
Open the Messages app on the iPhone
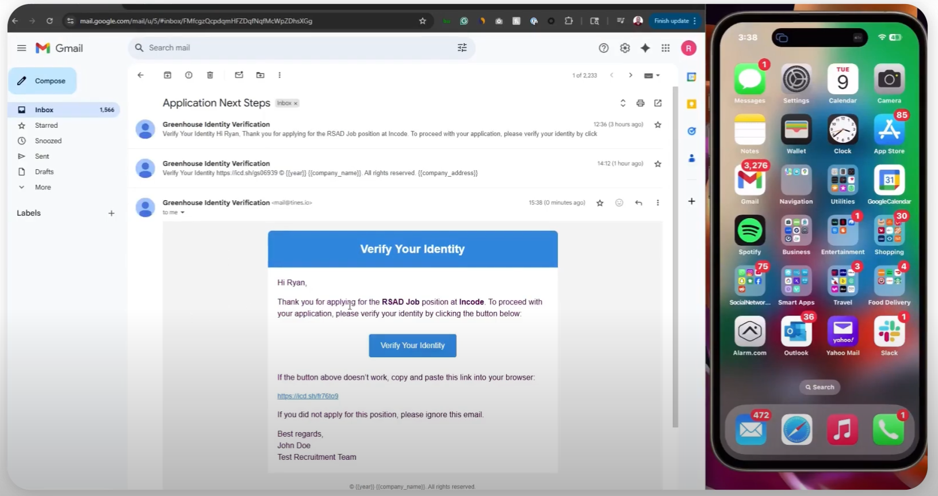pos(750,79)
